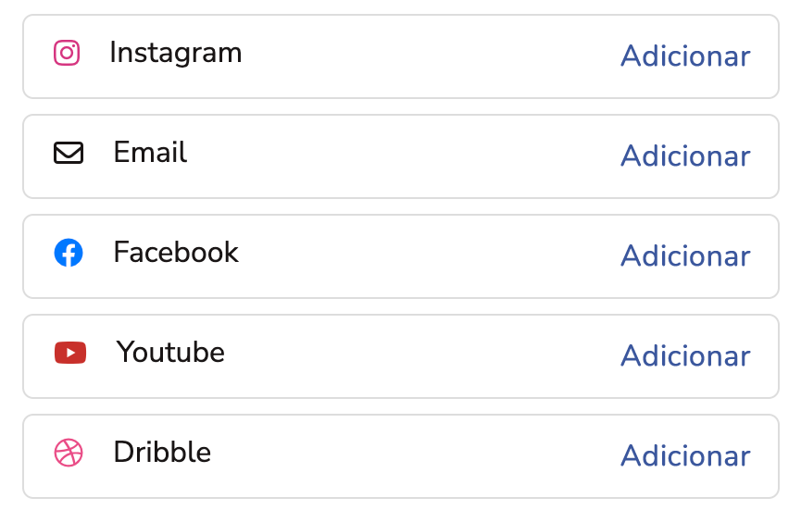Click the Email text label
This screenshot has width=801, height=510.
(x=150, y=153)
